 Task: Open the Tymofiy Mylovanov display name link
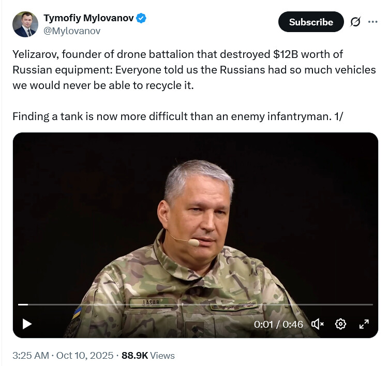88,18
